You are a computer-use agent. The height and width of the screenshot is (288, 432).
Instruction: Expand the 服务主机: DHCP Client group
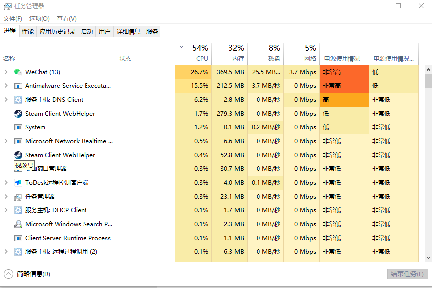tap(6, 210)
